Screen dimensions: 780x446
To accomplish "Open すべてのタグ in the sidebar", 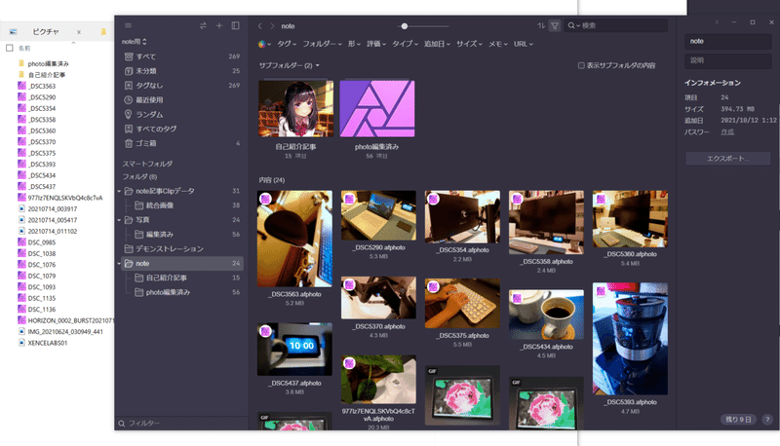I will coord(181,129).
